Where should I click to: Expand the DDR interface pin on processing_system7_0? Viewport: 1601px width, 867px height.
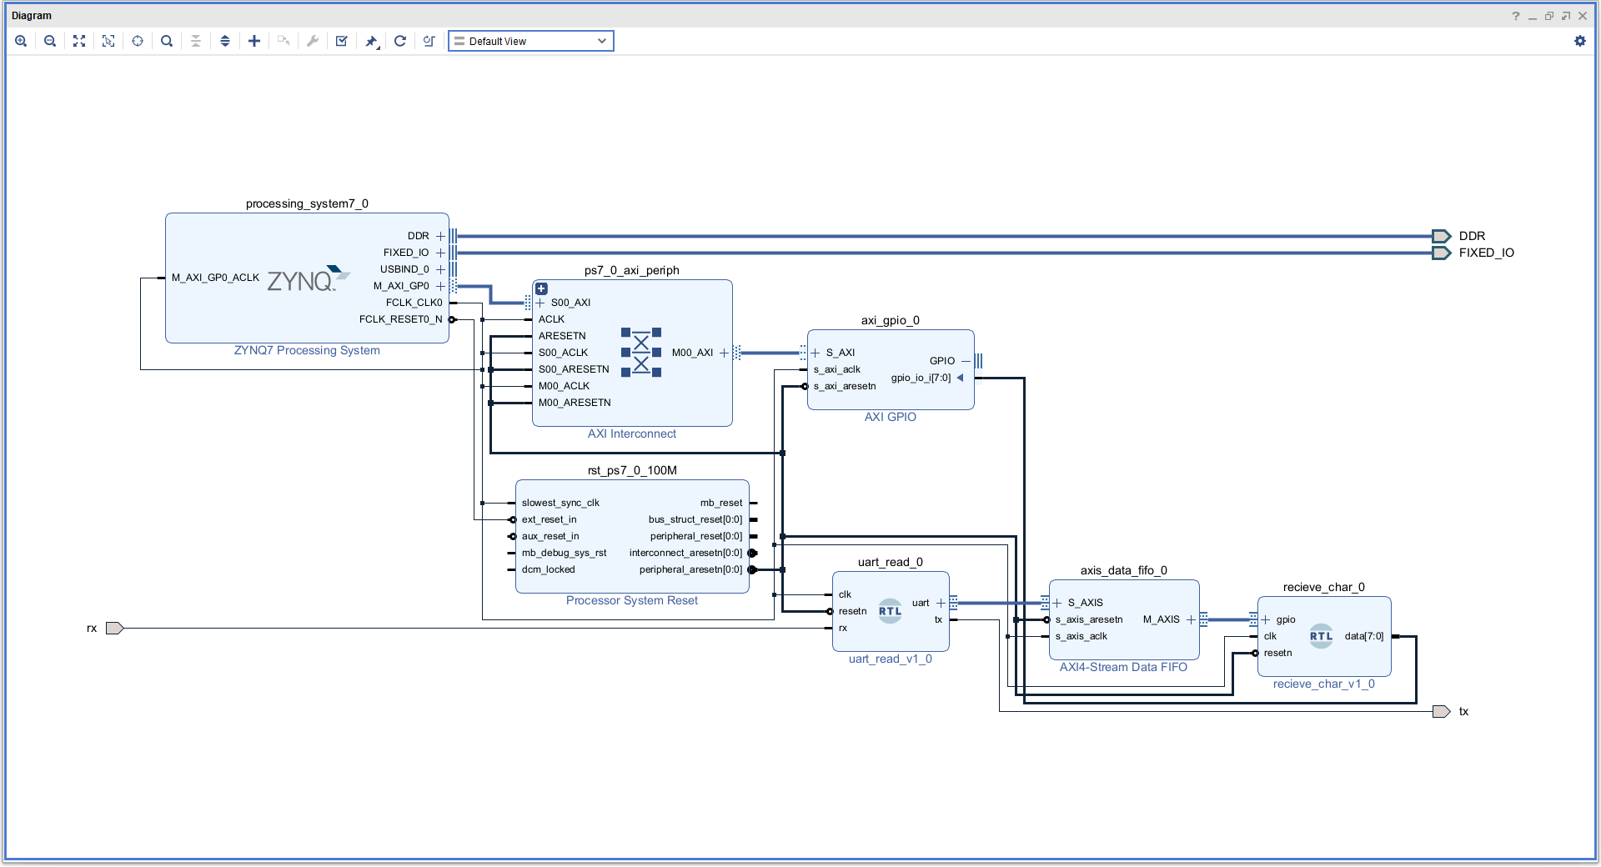[x=440, y=236]
